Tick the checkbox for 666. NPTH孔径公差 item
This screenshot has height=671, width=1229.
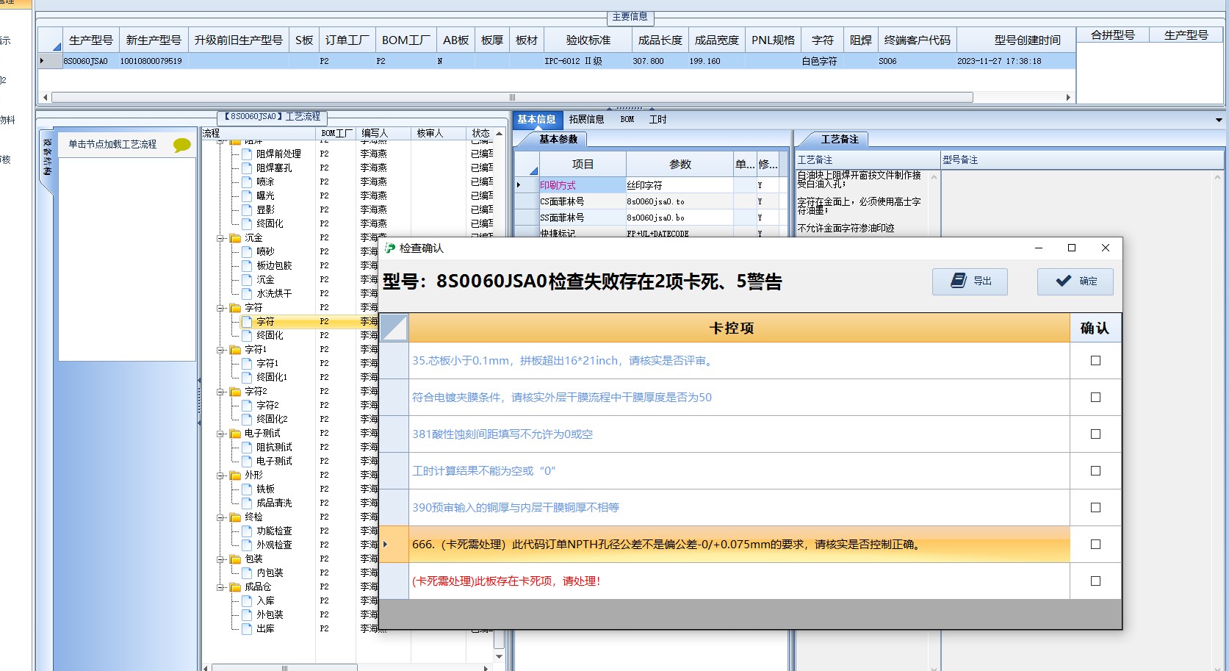(x=1095, y=545)
